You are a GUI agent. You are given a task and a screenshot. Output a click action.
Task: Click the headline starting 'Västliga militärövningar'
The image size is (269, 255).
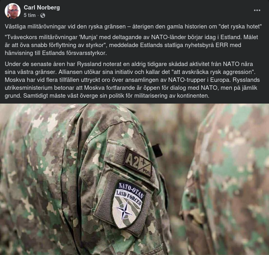[x=133, y=26]
